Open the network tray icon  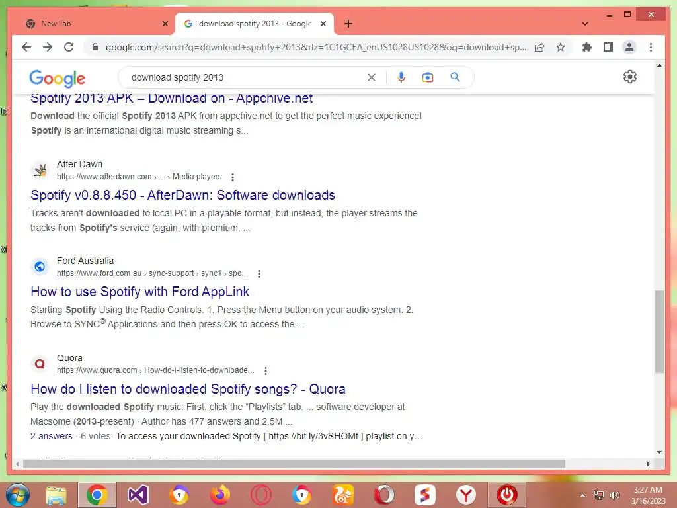click(599, 495)
